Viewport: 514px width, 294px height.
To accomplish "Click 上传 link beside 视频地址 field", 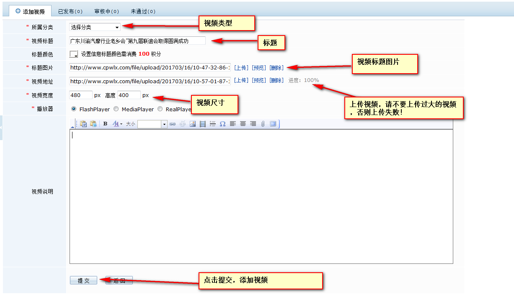I will point(241,80).
